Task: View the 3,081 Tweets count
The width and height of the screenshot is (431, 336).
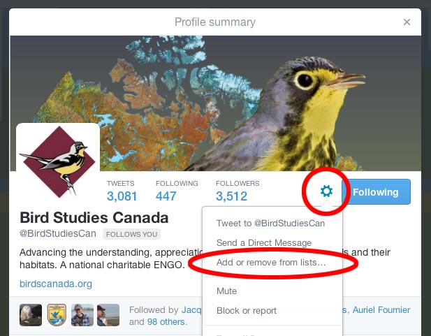Action: click(x=122, y=196)
